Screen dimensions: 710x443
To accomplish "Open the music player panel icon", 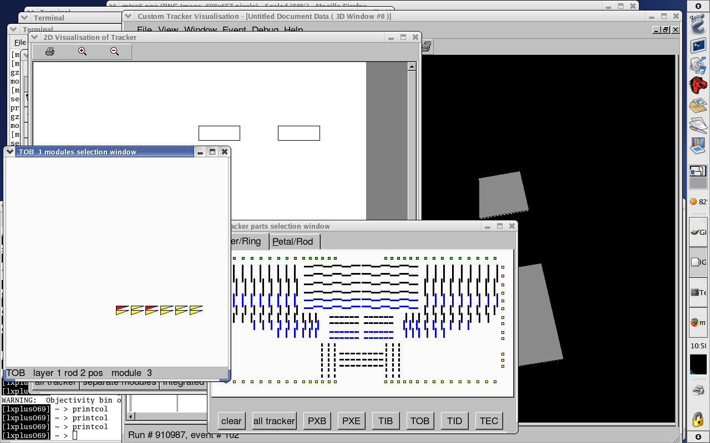I will coord(698,65).
